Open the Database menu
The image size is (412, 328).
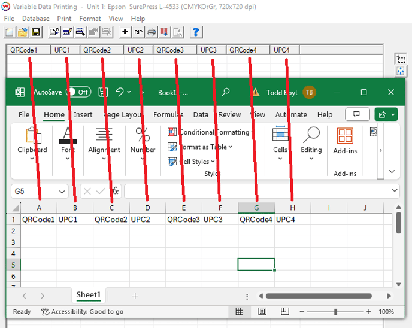click(36, 19)
